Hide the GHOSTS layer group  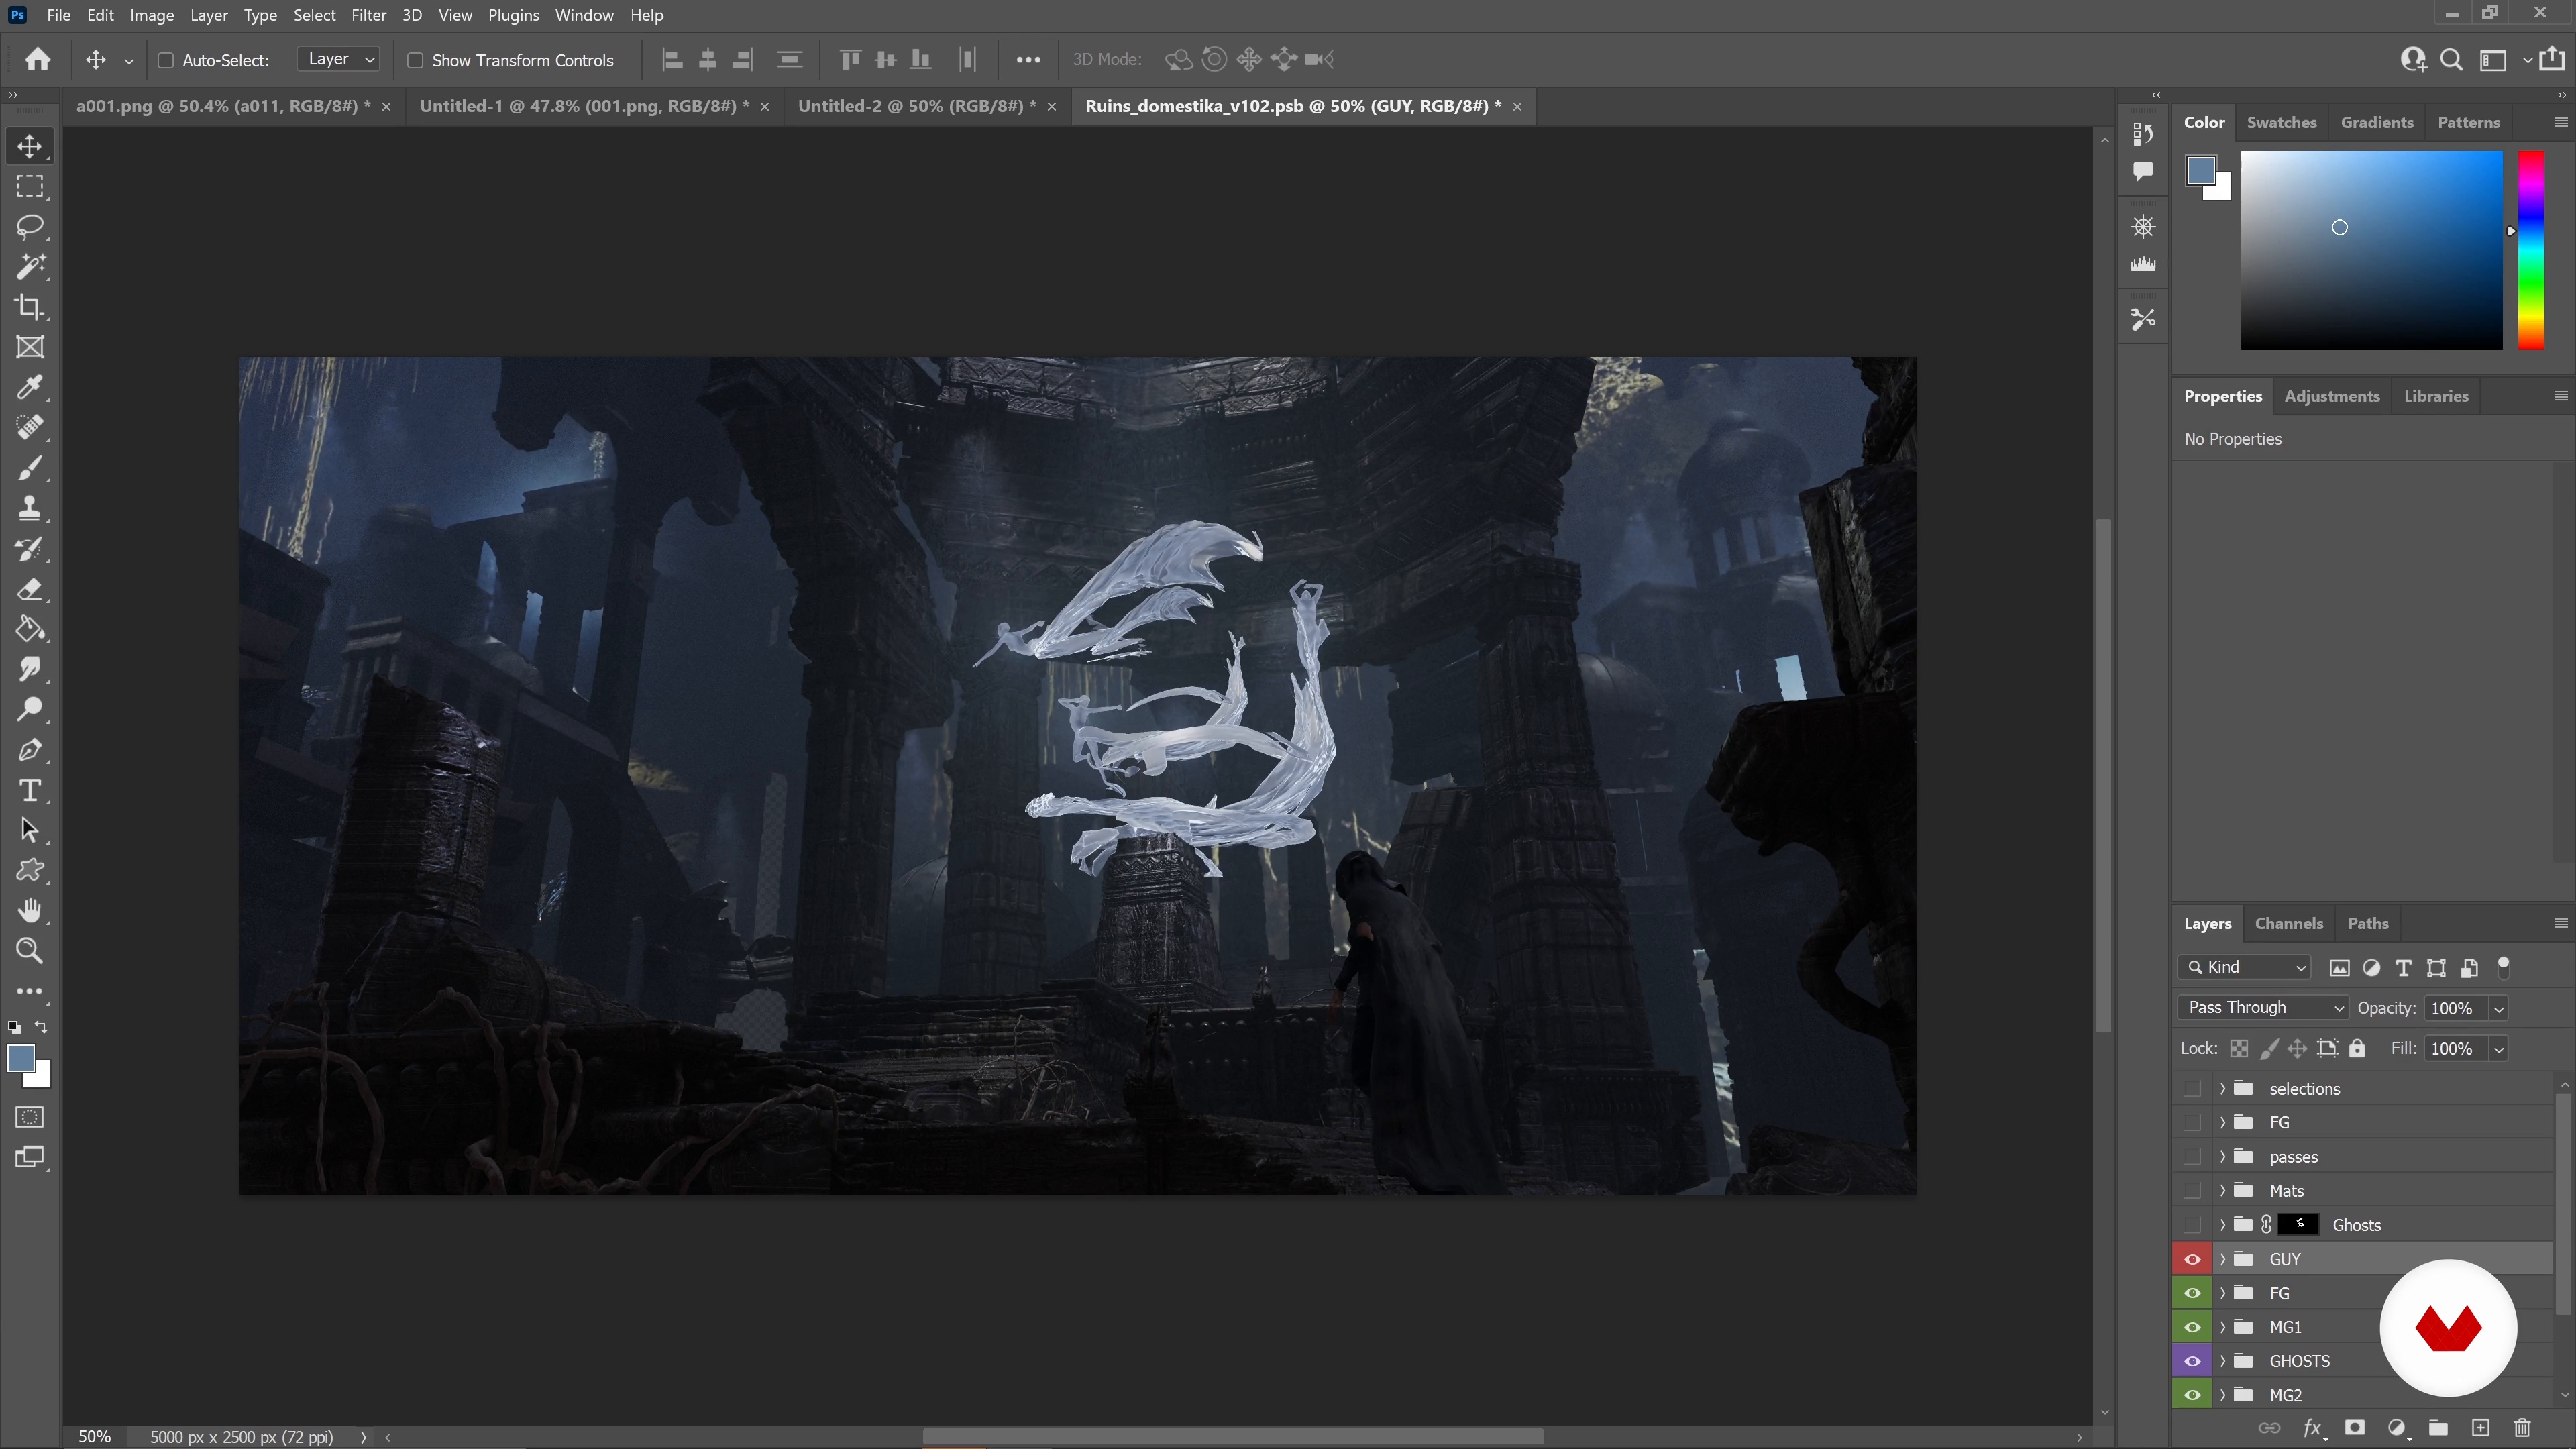tap(2192, 1361)
